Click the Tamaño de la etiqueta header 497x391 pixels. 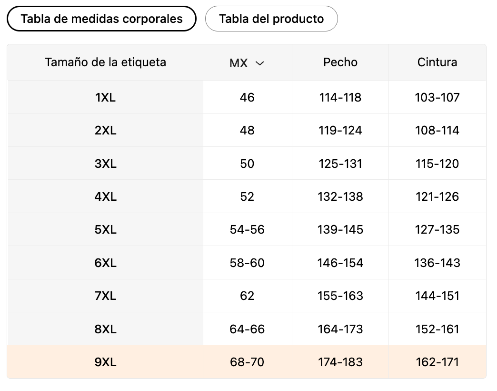105,62
